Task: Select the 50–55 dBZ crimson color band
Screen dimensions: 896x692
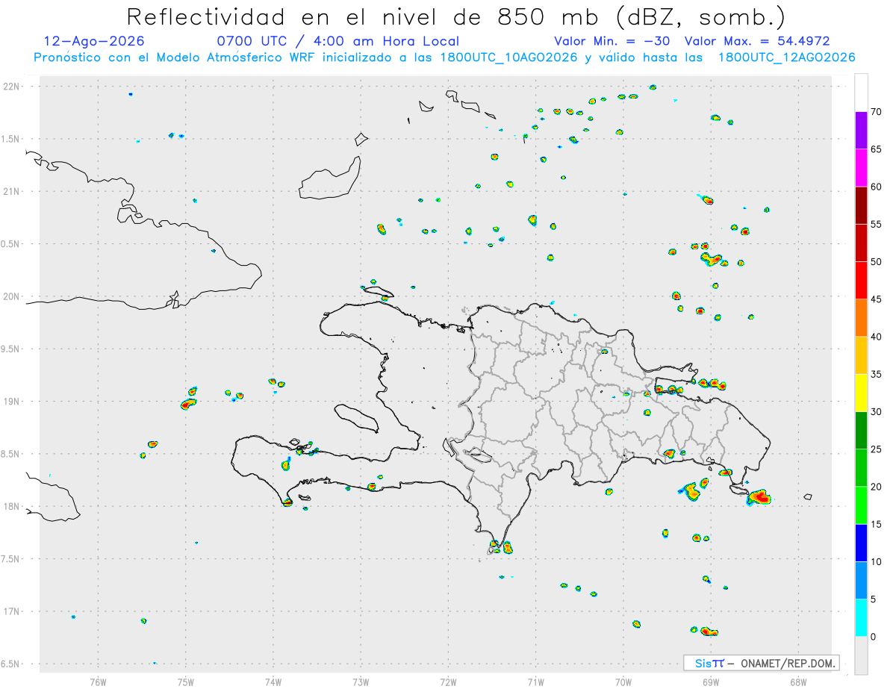Action: 861,243
